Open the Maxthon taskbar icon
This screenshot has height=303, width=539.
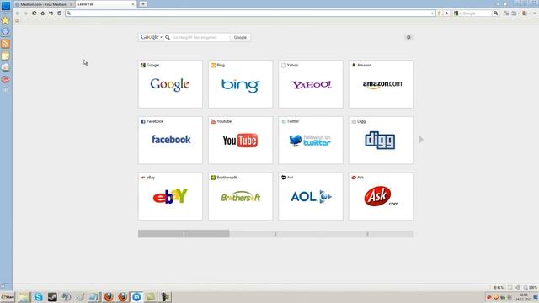[x=136, y=297]
